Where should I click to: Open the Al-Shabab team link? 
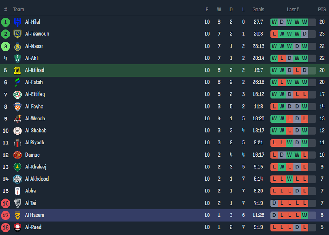35,131
